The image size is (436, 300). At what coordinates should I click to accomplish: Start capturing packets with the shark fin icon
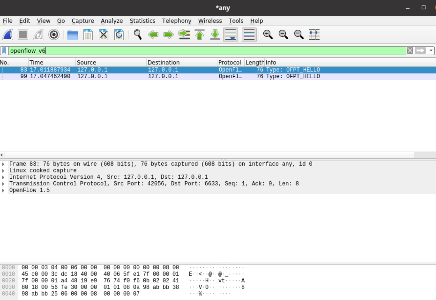point(8,35)
